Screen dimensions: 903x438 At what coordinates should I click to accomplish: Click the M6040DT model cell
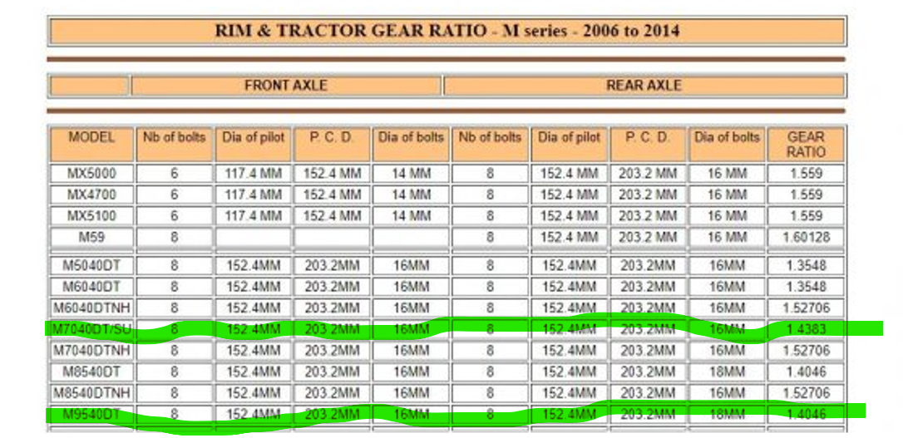(x=91, y=287)
